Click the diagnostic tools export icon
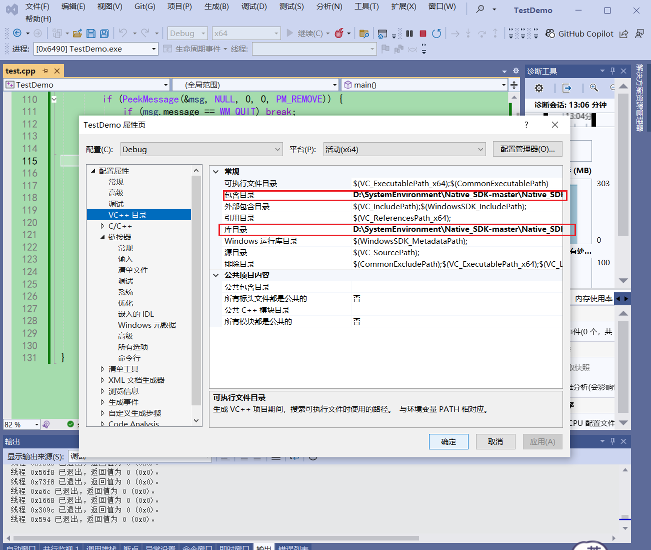Image resolution: width=651 pixels, height=550 pixels. 566,88
